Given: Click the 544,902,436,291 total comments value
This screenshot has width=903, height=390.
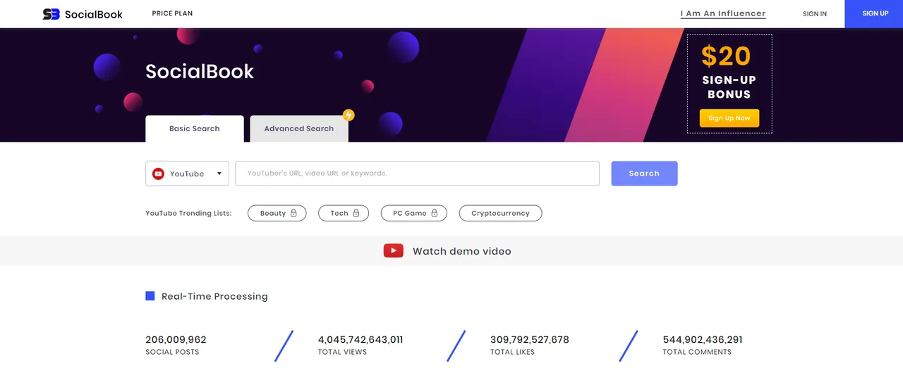Looking at the screenshot, I should pyautogui.click(x=703, y=339).
